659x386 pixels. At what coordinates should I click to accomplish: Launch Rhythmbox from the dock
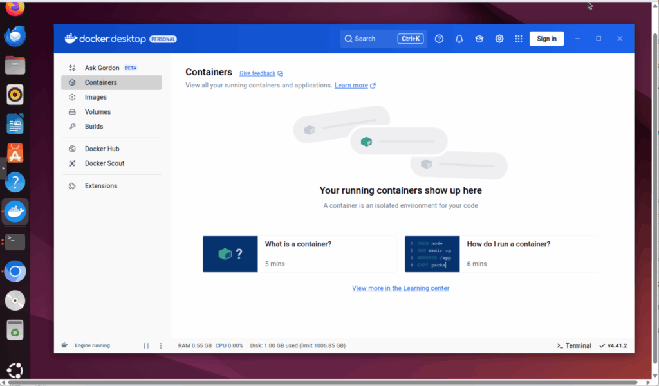pos(15,95)
